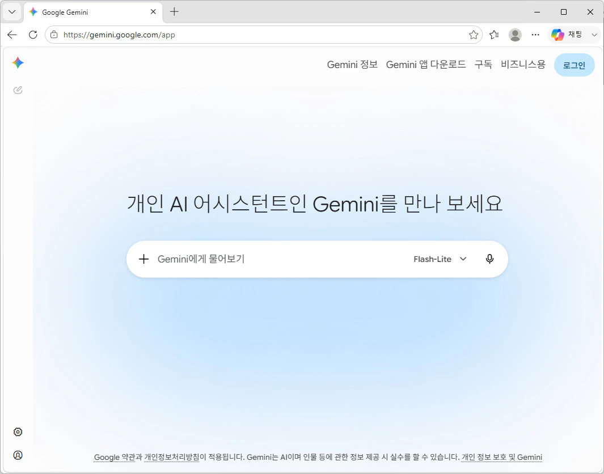Open settings gear icon in sidebar
This screenshot has height=474, width=604.
(x=18, y=432)
